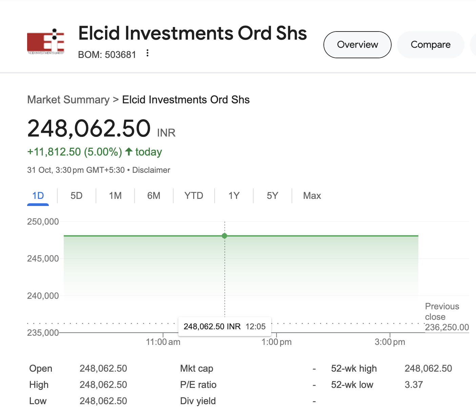The width and height of the screenshot is (476, 414).
Task: Click the BOM: 503681 ticker text
Action: (107, 55)
